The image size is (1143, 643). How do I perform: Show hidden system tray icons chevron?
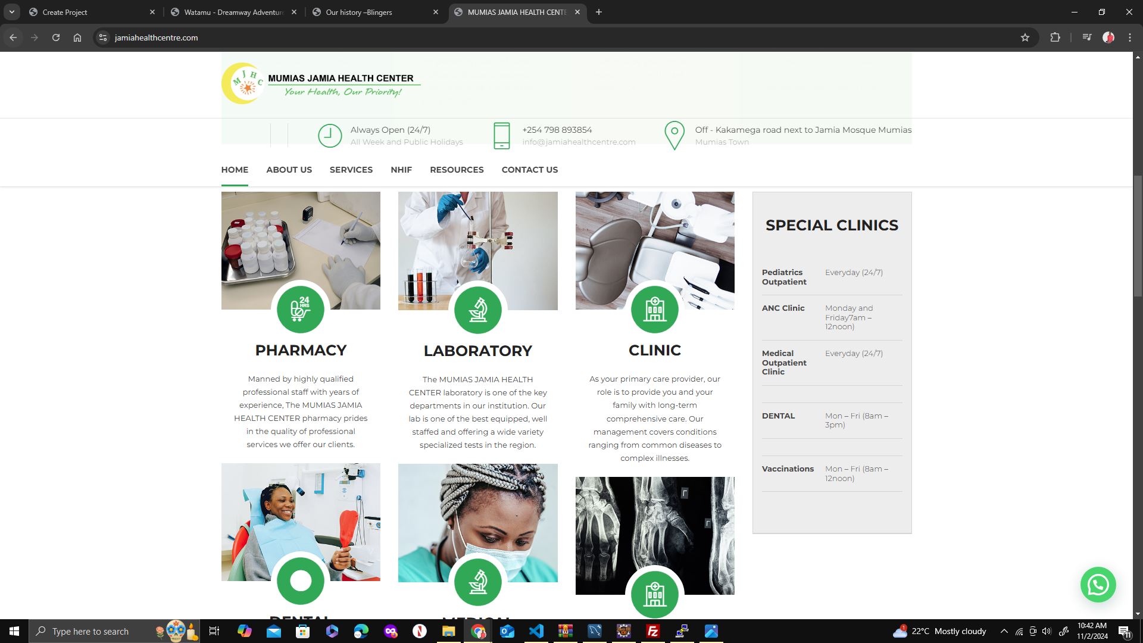coord(1004,631)
